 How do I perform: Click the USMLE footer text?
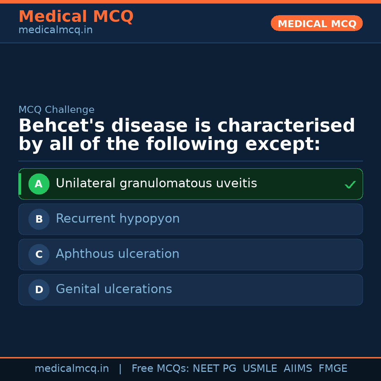[260, 369]
